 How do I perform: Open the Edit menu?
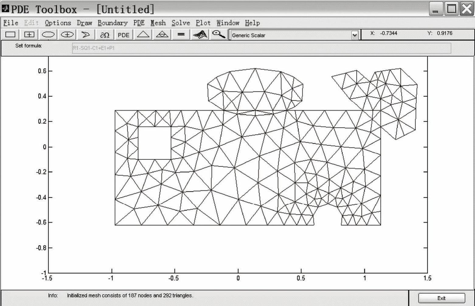click(32, 23)
